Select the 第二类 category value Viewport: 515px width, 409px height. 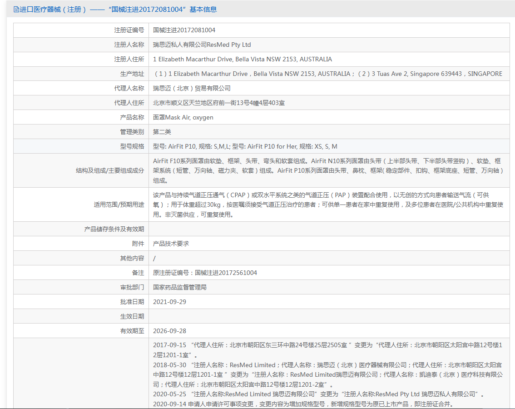(162, 132)
